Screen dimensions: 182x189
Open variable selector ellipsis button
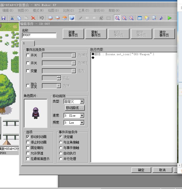click(73, 71)
